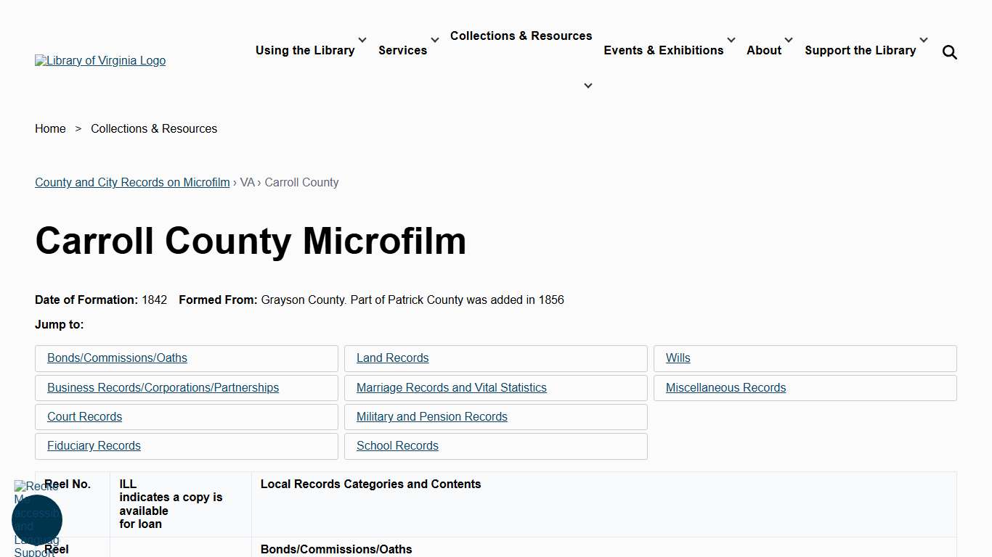Screen dimensions: 992x557
Task: Open Marriage Records and Vital Statistics
Action: click(451, 387)
